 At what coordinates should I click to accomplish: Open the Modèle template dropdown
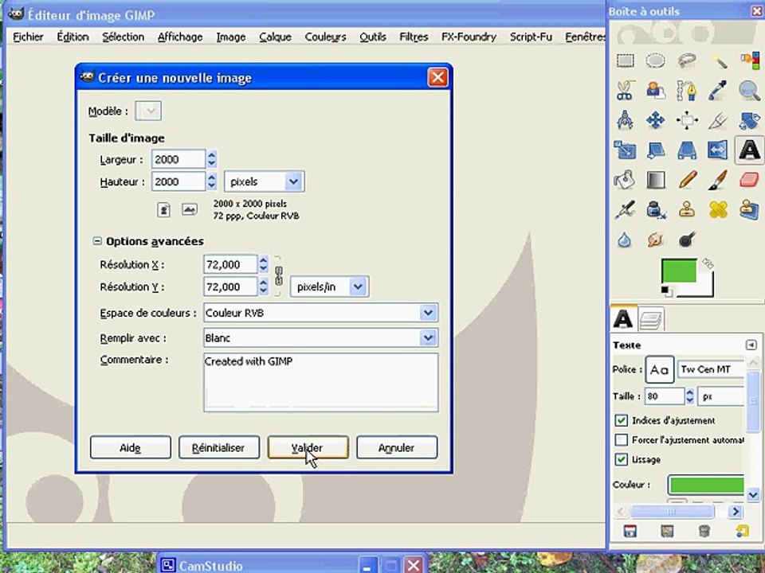pyautogui.click(x=148, y=111)
